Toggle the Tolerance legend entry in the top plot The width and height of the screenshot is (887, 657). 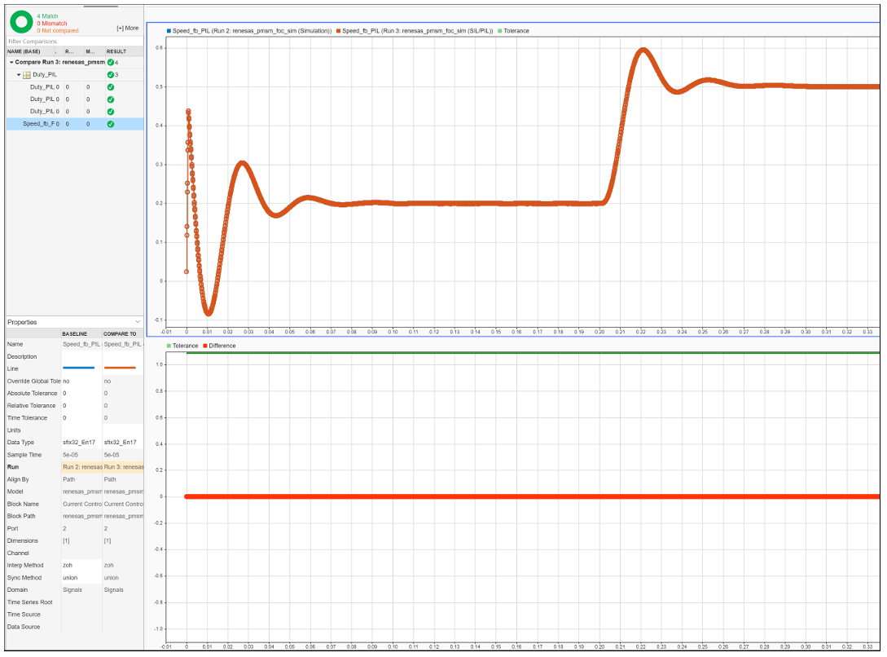[x=507, y=30]
